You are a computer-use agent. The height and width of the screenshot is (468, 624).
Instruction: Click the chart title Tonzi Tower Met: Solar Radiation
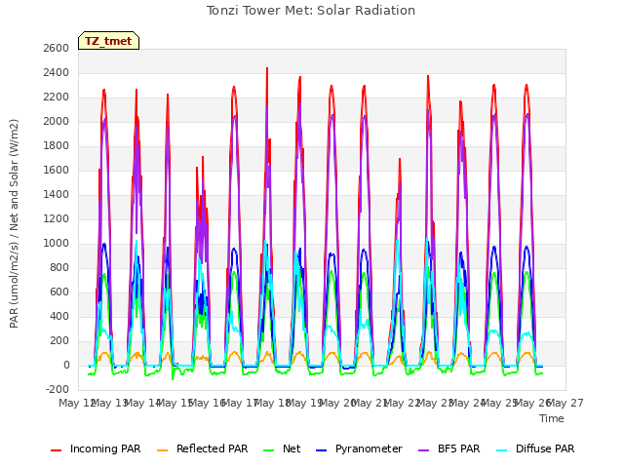(x=311, y=11)
